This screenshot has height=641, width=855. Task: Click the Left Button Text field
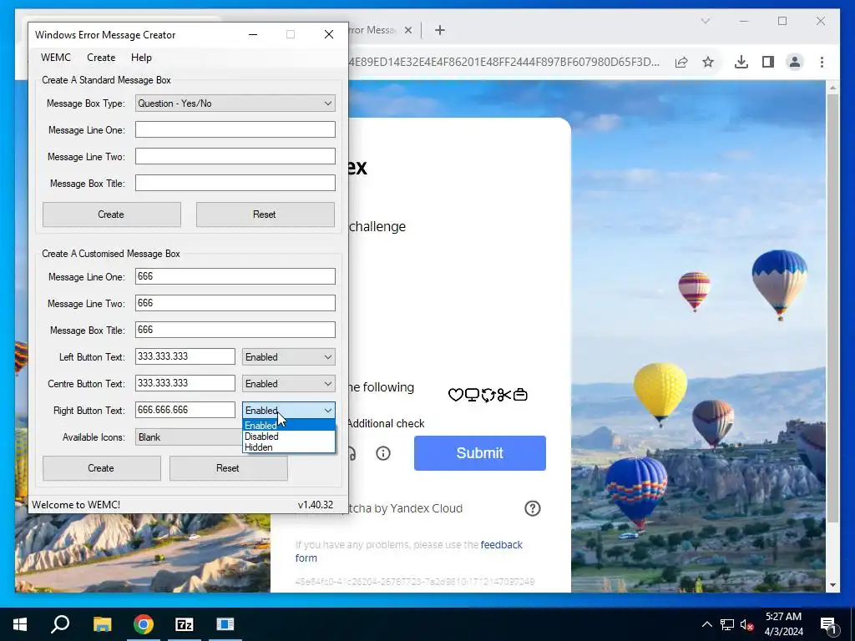pos(185,356)
